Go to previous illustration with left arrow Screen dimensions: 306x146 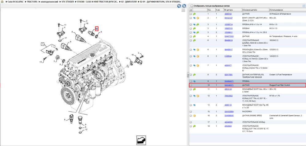179,6
